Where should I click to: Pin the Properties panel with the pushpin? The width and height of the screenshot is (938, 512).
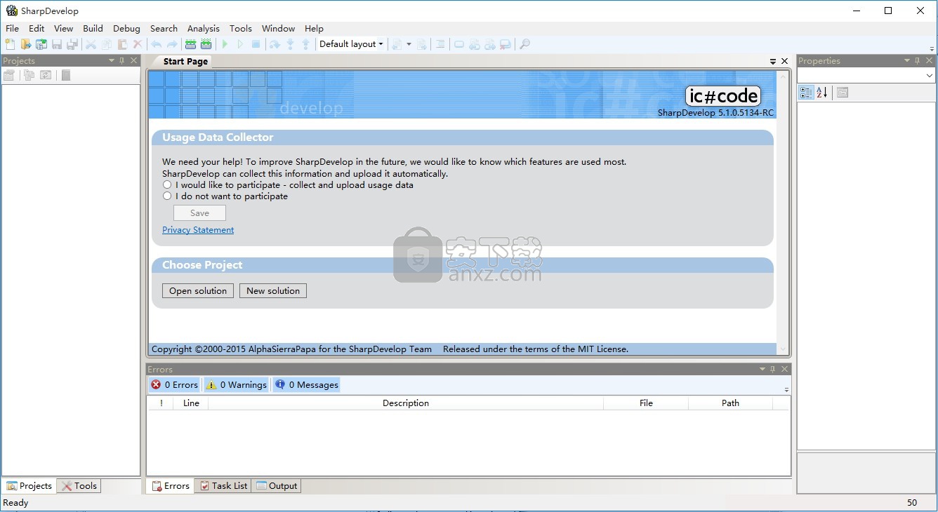[918, 61]
